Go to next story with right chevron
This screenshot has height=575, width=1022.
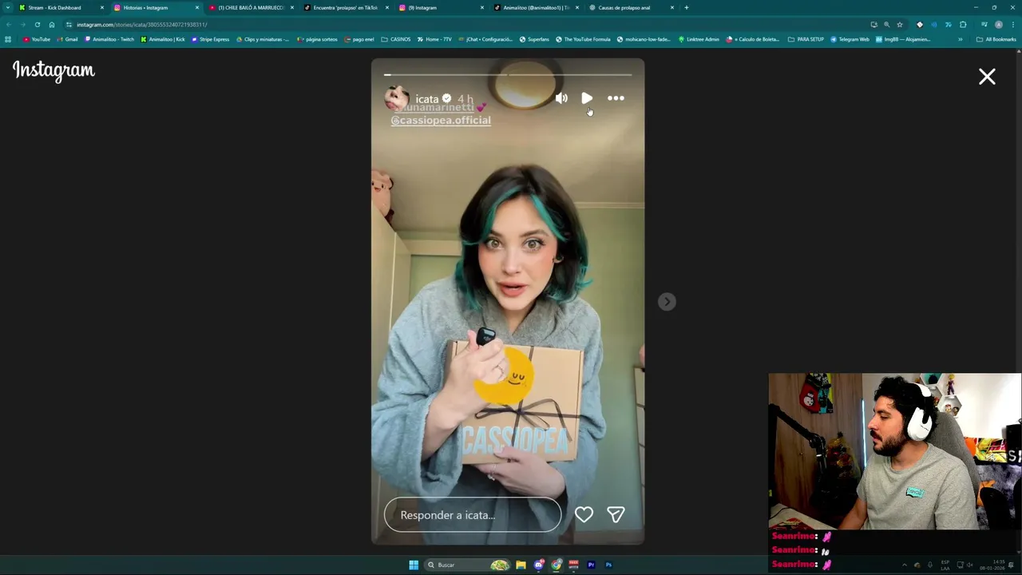click(667, 302)
